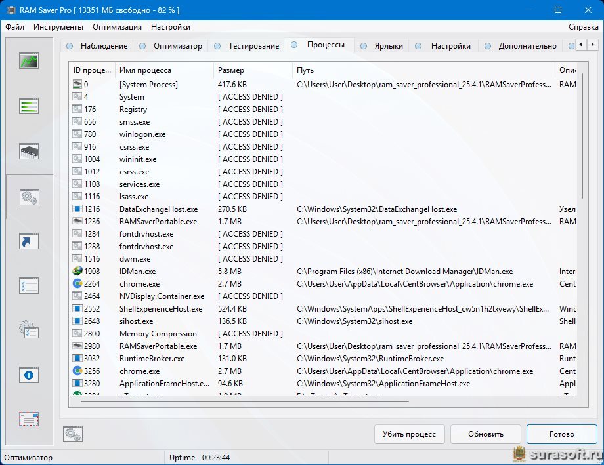The image size is (604, 465).
Task: Click the ShellExperienceHost.exe row icon
Action: pos(77,308)
